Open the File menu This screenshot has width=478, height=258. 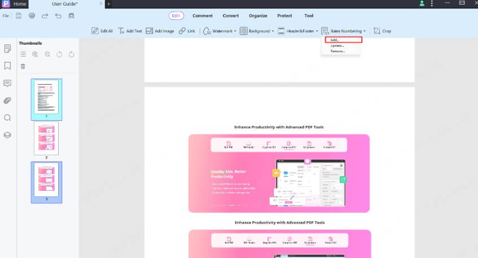(x=6, y=16)
